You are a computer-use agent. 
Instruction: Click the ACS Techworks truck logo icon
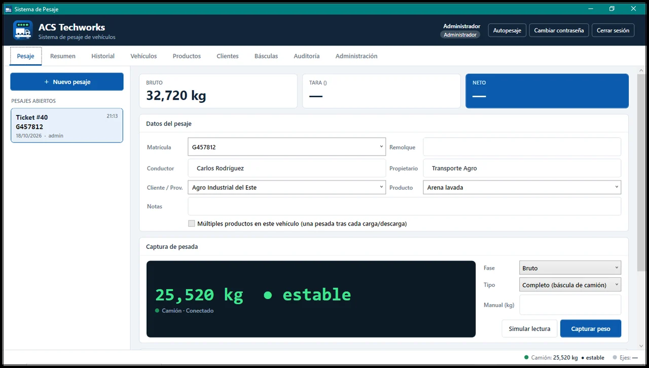(23, 30)
